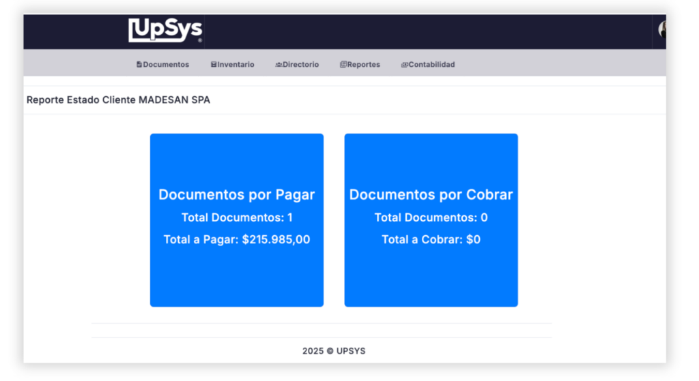Click the Reporte Estado Cliente MADESAN SPA heading
Image resolution: width=699 pixels, height=381 pixels.
118,100
